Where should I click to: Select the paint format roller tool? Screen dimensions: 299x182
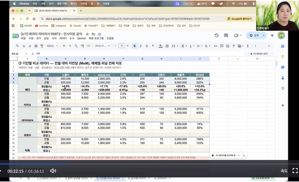pos(42,46)
